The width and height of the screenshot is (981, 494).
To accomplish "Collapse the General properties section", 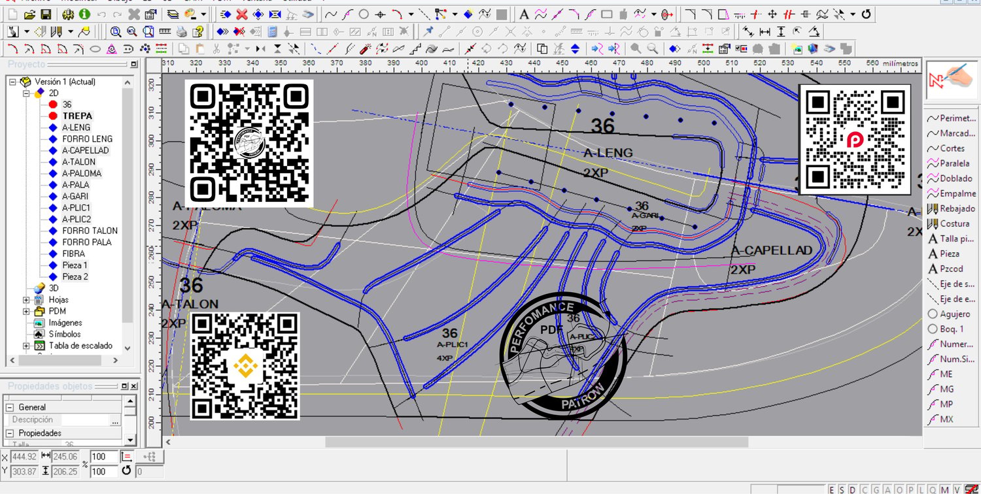I will [10, 407].
